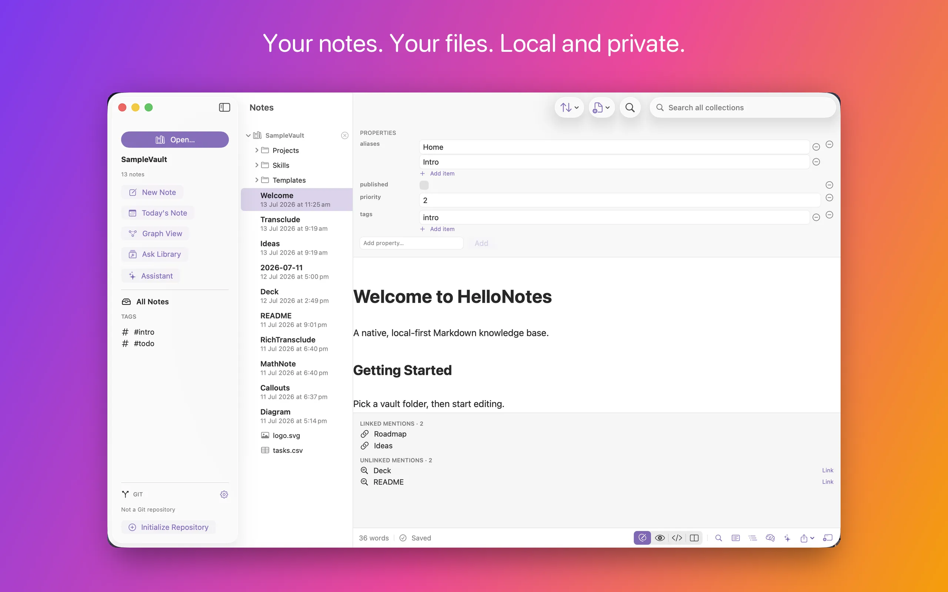Expand the Projects folder

click(257, 150)
